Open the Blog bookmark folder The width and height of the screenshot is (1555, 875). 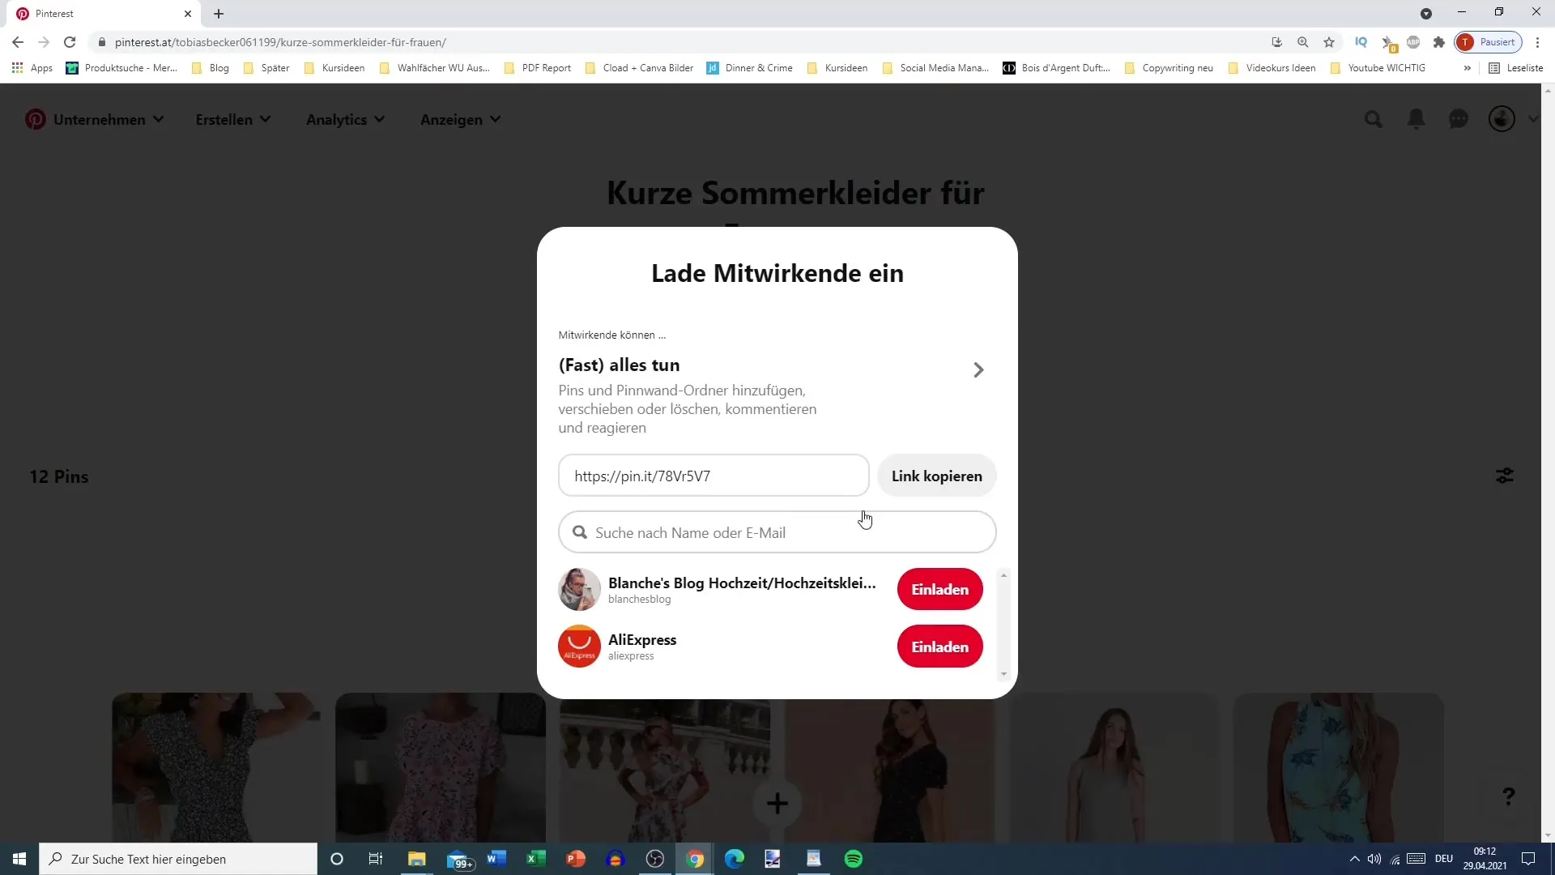pyautogui.click(x=211, y=68)
